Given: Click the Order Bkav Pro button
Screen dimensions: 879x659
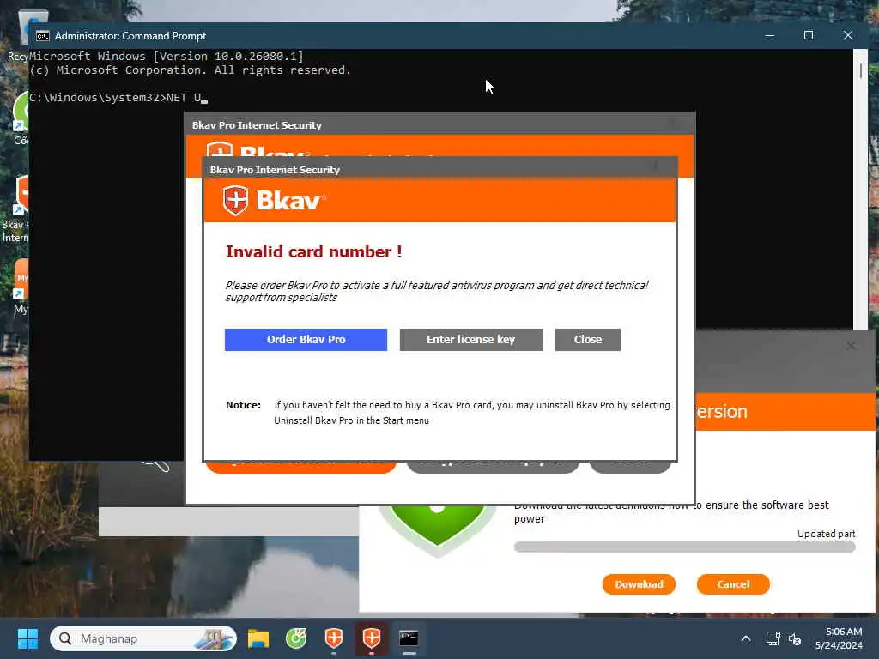Looking at the screenshot, I should (x=306, y=340).
